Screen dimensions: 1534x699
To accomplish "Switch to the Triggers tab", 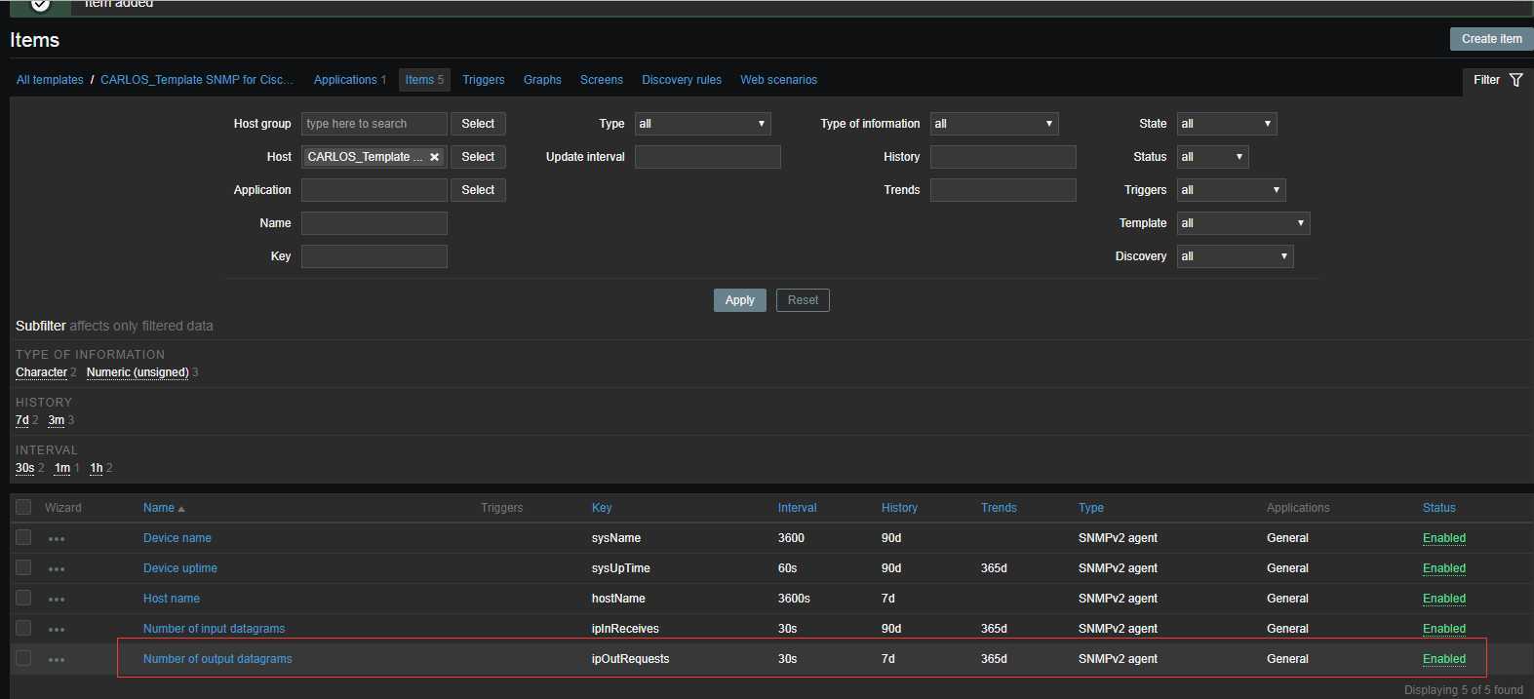I will click(x=484, y=80).
